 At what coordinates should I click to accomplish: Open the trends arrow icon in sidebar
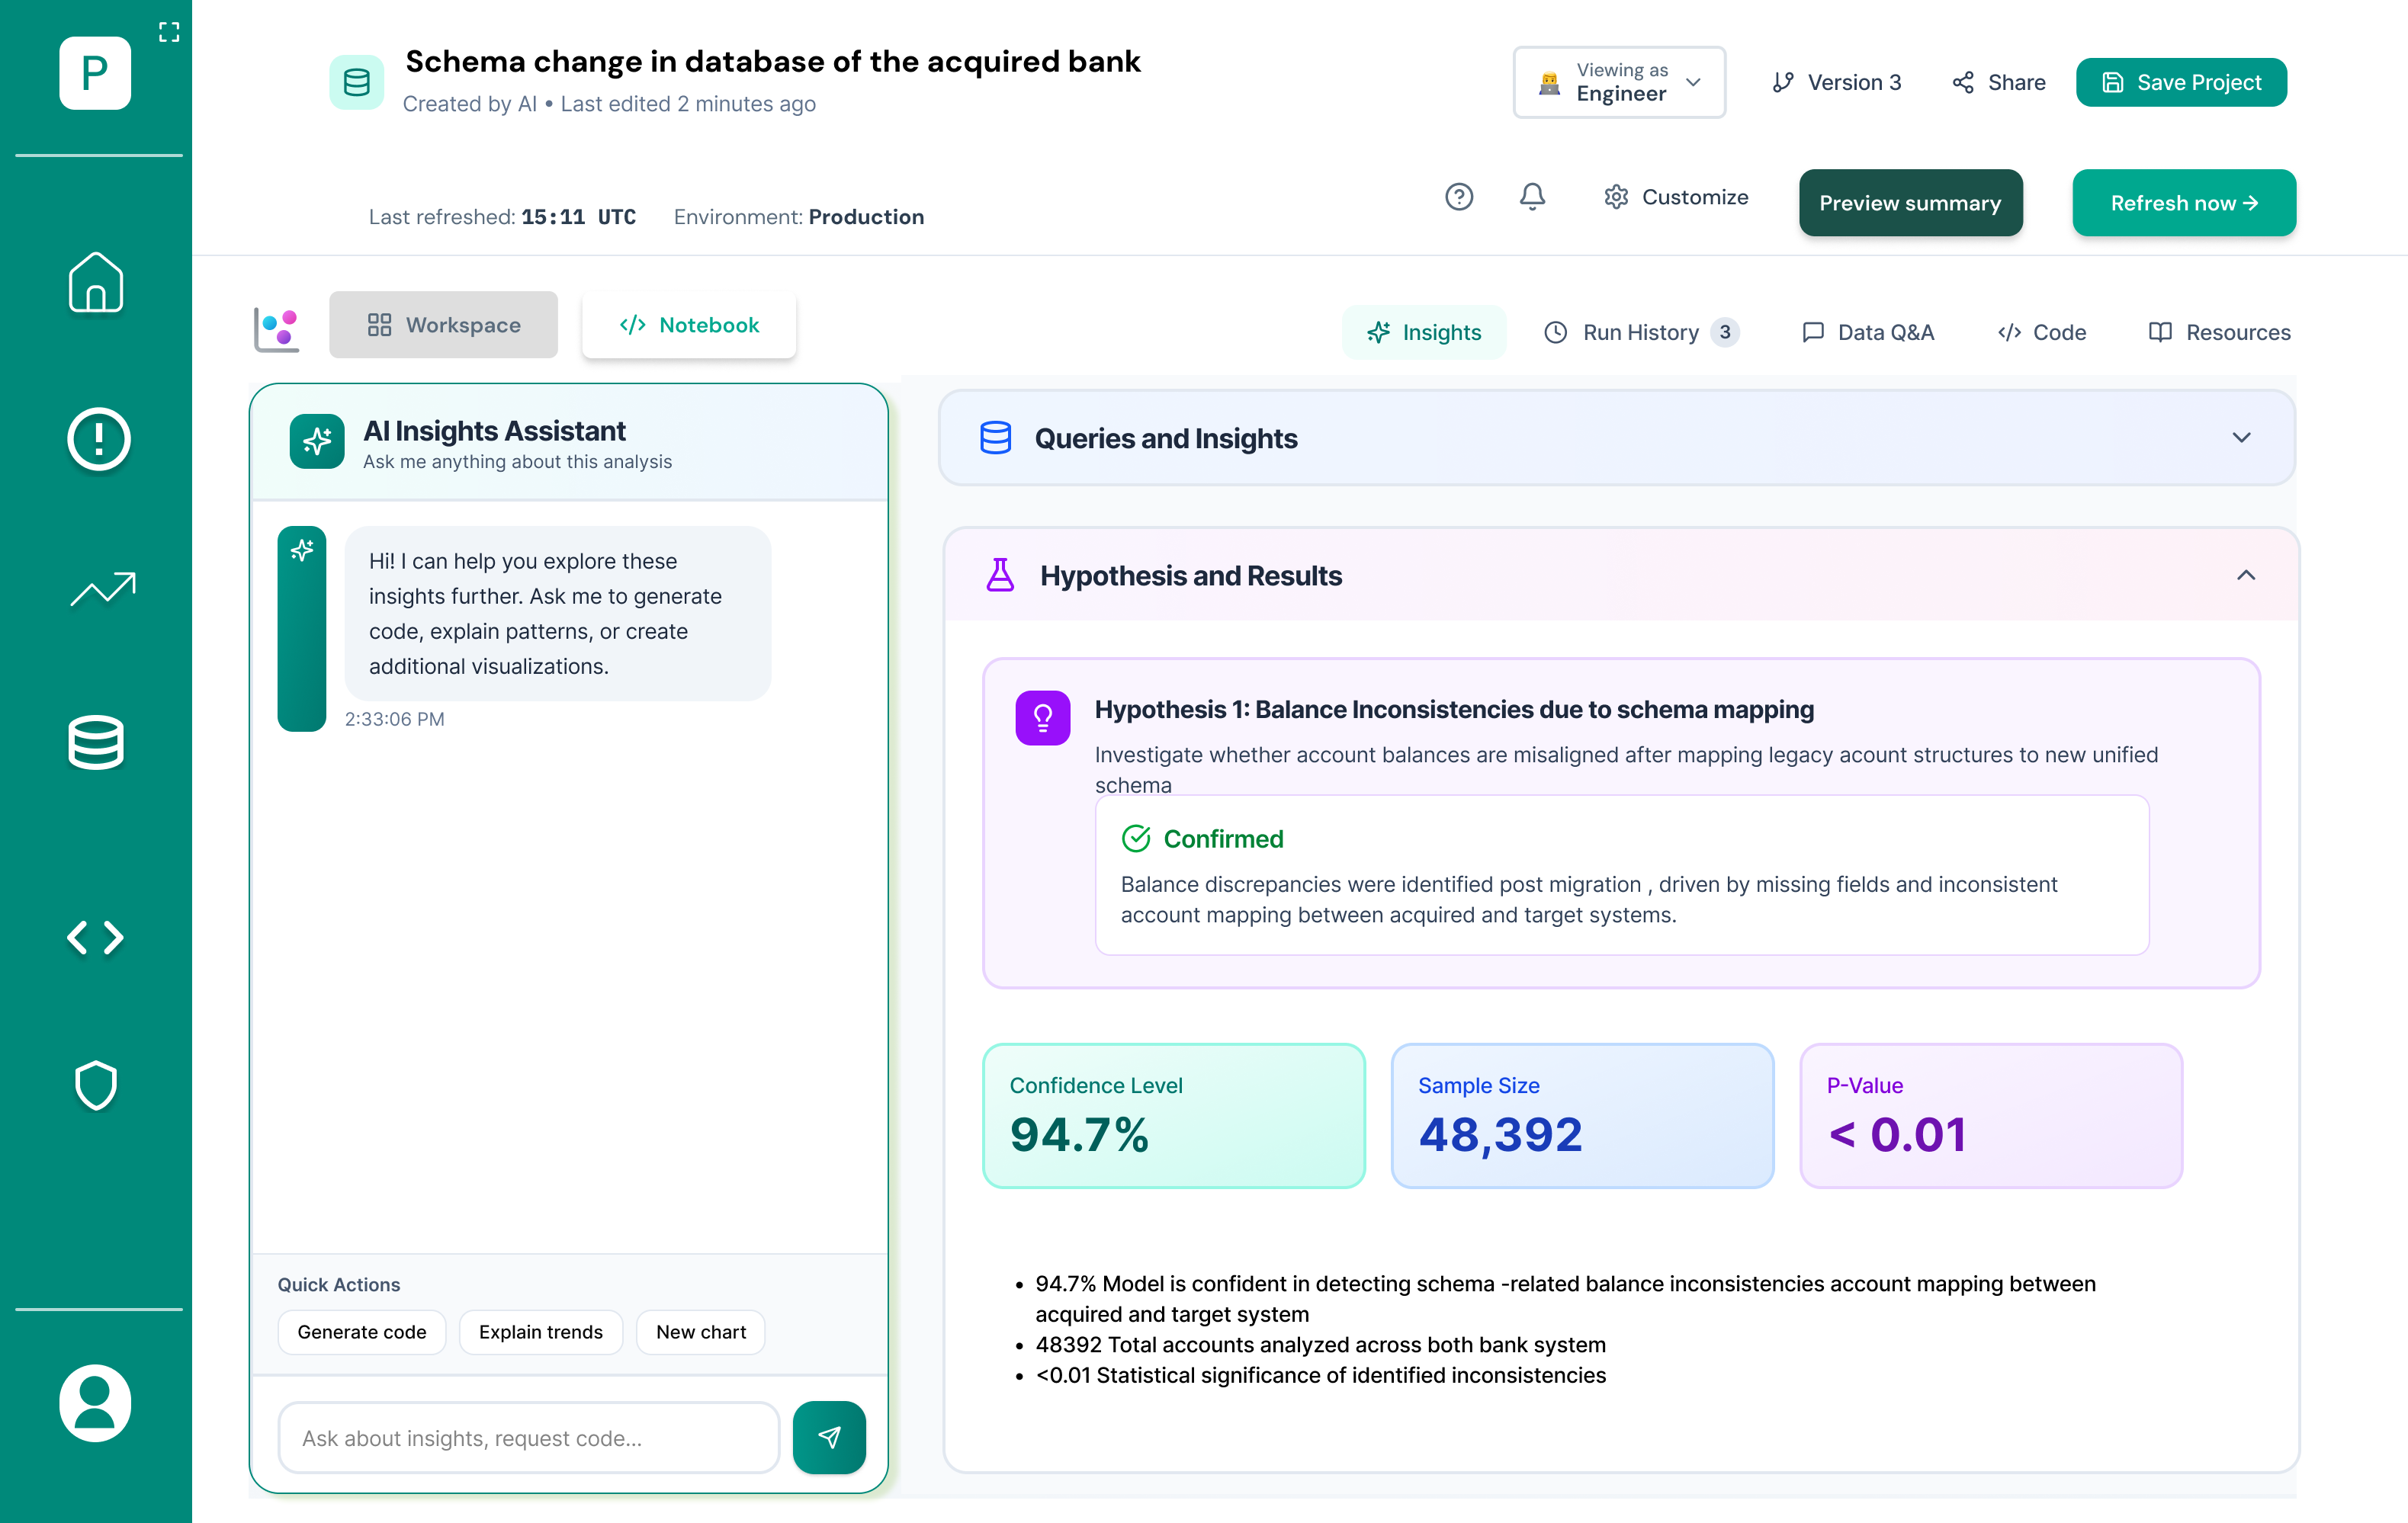[x=103, y=589]
